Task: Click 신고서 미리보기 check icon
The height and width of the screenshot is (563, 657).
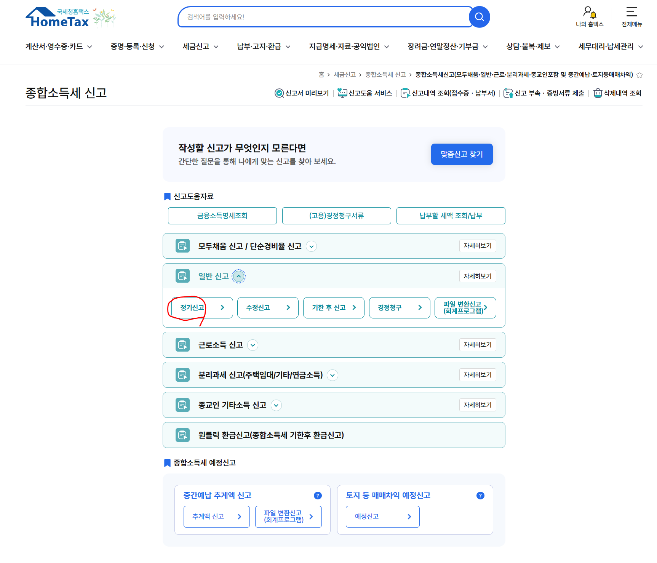Action: [x=279, y=93]
